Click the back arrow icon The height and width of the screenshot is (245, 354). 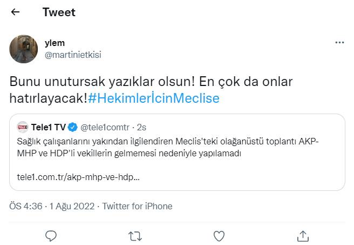(x=15, y=12)
